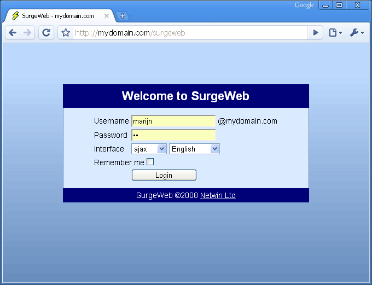Screen dimensions: 372x285
Task: Click the browser Forward arrow button
Action: [x=27, y=33]
